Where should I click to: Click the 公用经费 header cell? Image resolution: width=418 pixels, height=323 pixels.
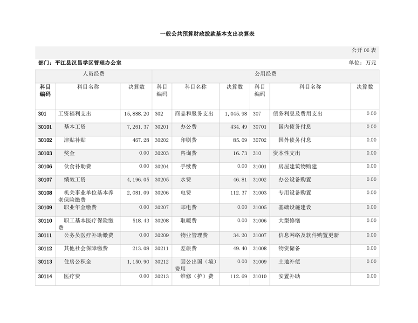tap(265, 74)
